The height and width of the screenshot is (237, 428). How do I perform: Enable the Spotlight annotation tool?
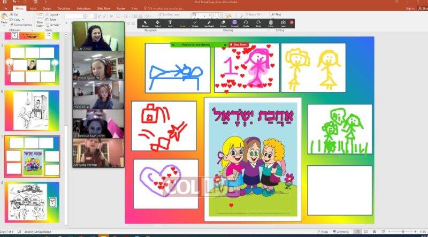[208, 23]
